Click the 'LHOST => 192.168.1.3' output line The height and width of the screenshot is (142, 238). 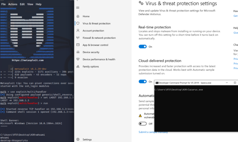[15, 100]
